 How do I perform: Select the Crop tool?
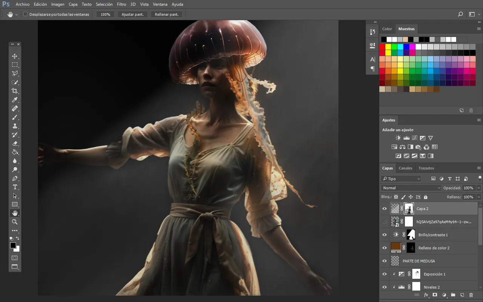click(x=15, y=91)
